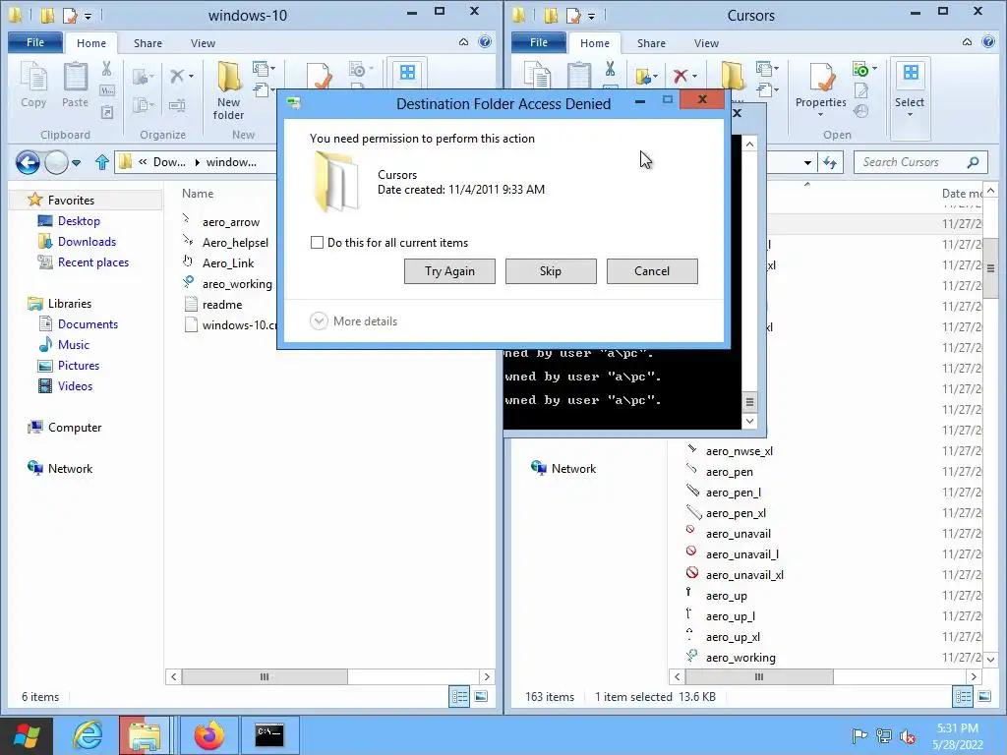Image resolution: width=1007 pixels, height=755 pixels.
Task: Click Select icon in Cursors ribbon
Action: [x=910, y=75]
